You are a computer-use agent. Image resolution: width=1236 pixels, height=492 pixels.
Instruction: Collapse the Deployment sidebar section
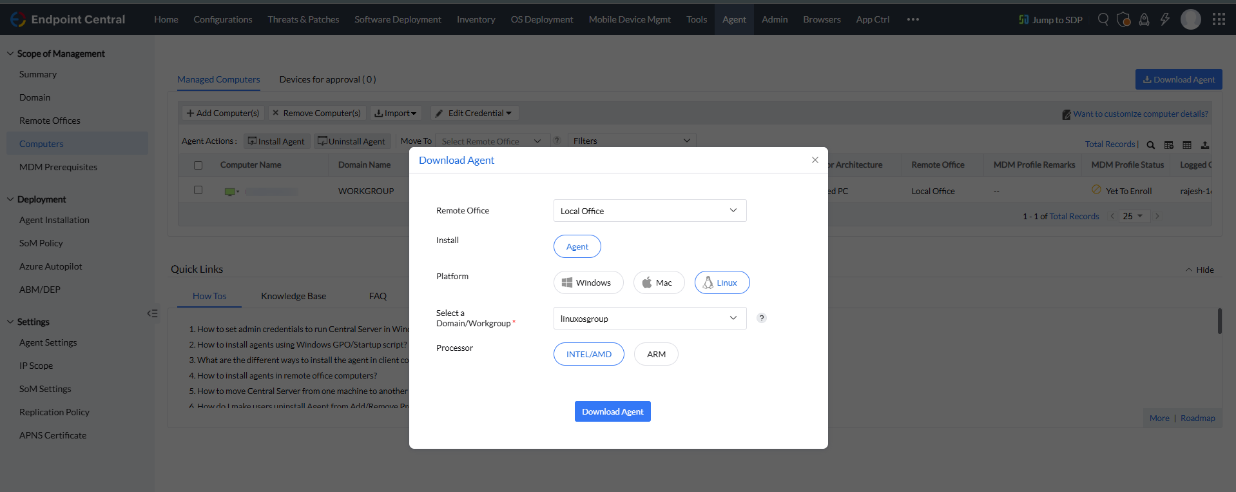point(10,199)
